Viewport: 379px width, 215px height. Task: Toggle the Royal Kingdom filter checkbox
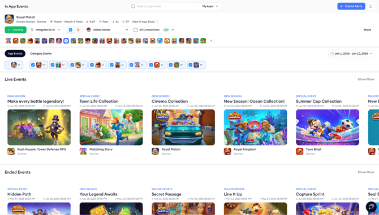click(33, 65)
